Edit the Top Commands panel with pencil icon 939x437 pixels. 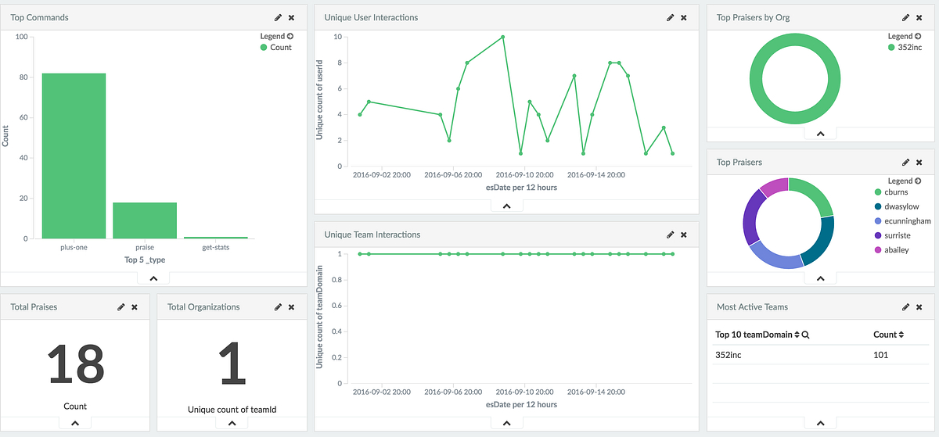coord(278,17)
